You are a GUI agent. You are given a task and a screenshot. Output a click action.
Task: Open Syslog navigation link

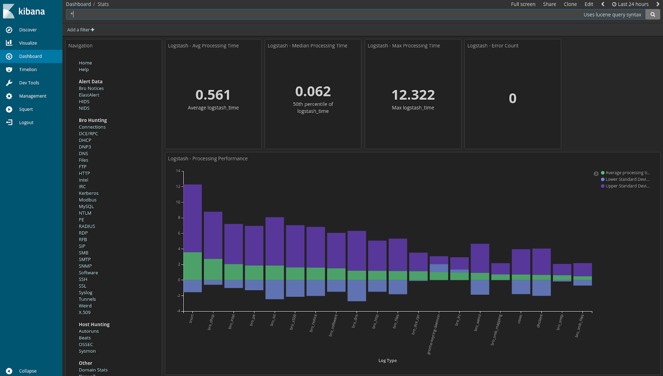(x=85, y=293)
